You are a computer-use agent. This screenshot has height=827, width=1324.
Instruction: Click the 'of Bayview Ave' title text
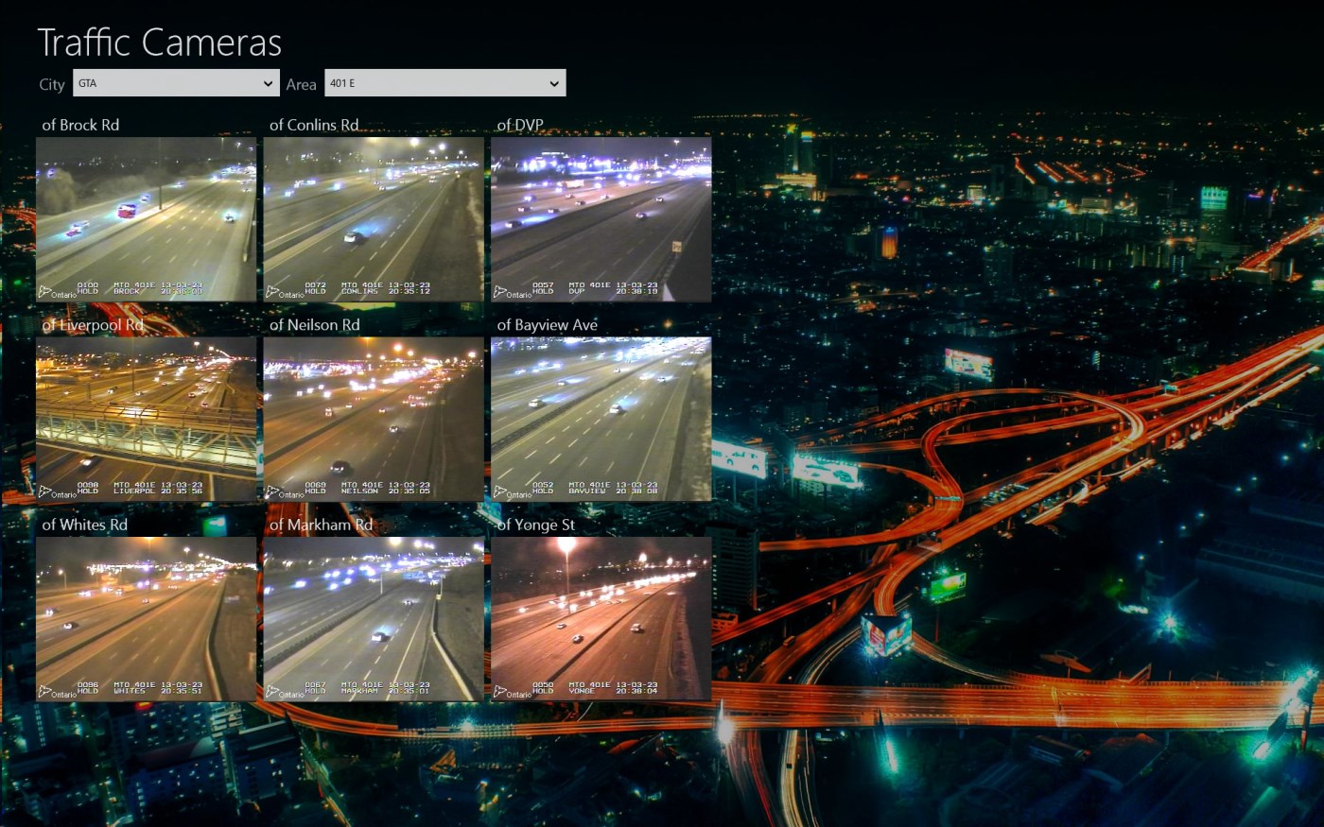[x=547, y=325]
